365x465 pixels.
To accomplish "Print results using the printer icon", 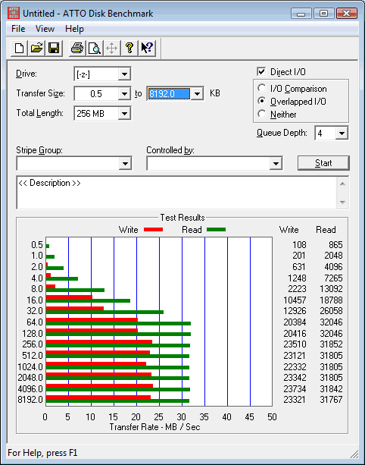I will click(77, 48).
